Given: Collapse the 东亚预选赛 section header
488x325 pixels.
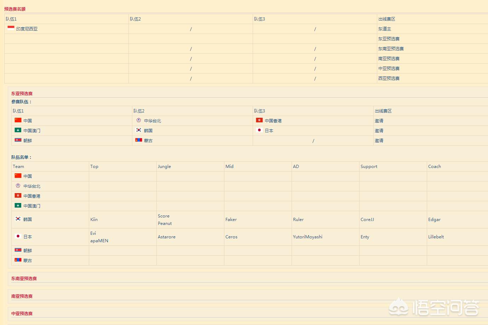Looking at the screenshot, I should [x=22, y=94].
